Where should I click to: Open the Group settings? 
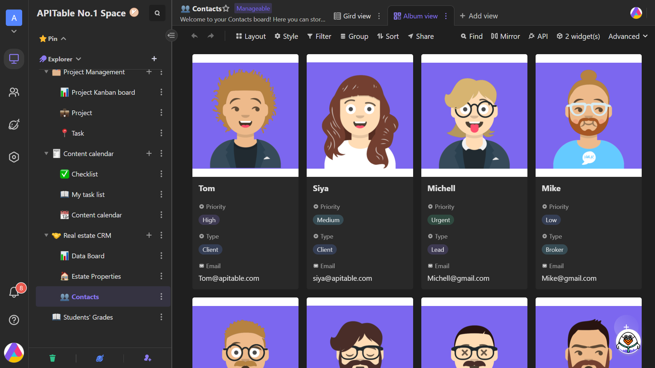354,36
